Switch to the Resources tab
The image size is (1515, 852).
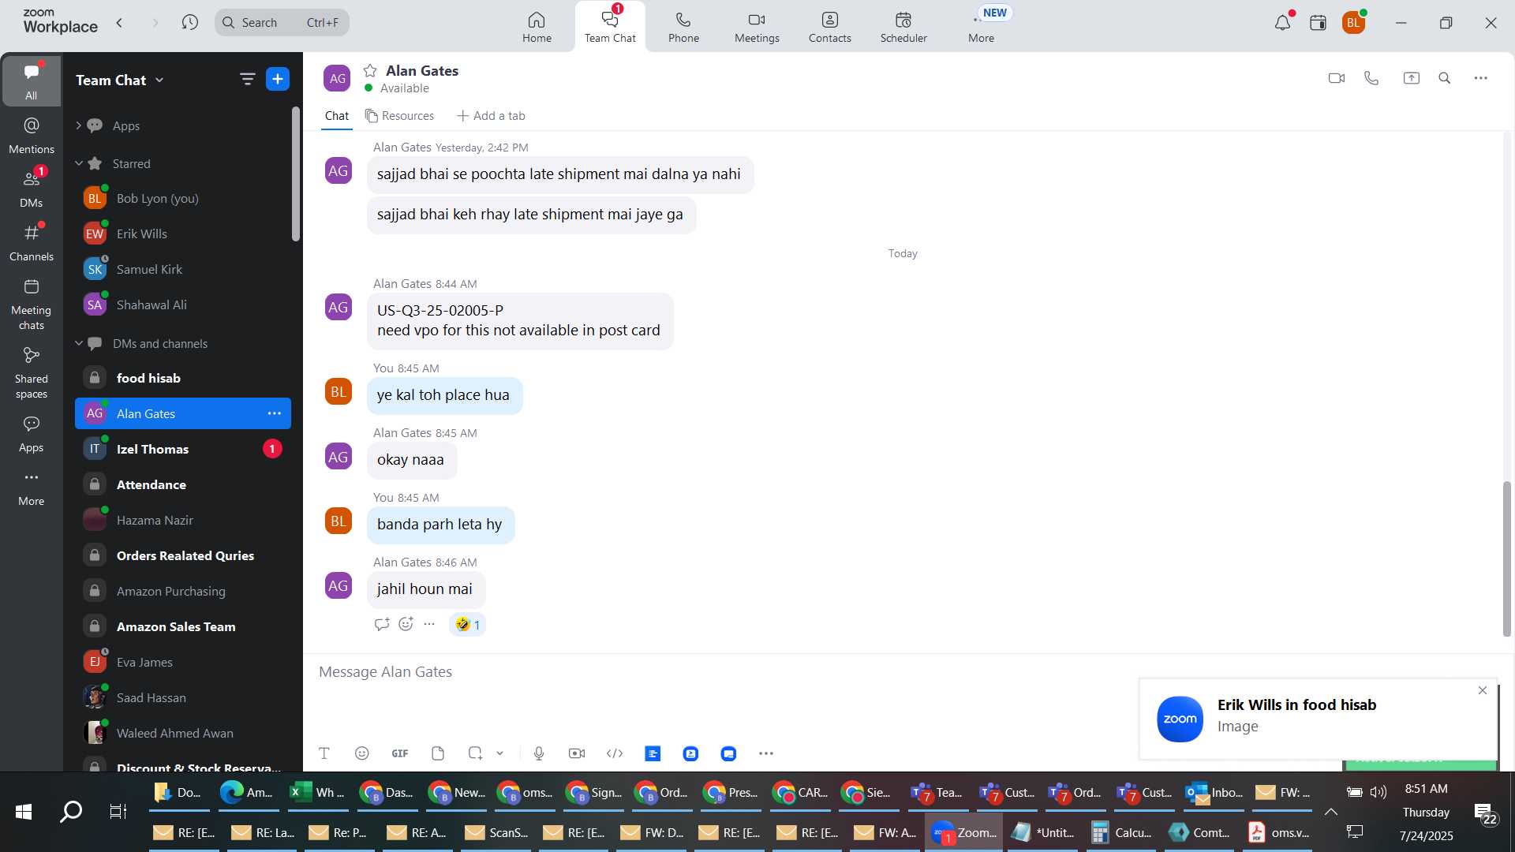[399, 116]
